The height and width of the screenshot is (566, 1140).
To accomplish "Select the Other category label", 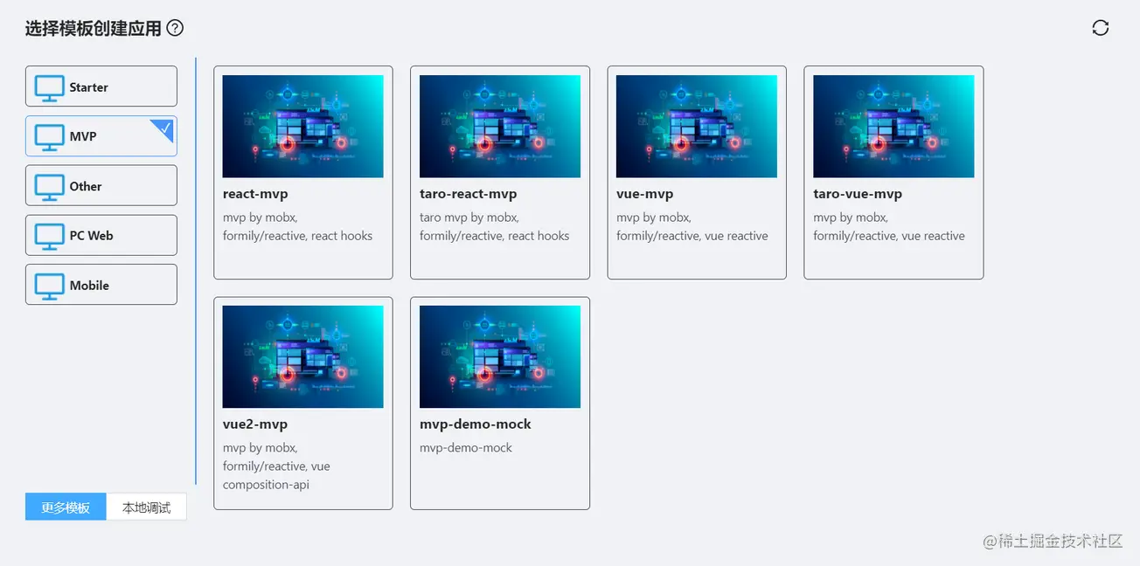I will click(x=86, y=186).
